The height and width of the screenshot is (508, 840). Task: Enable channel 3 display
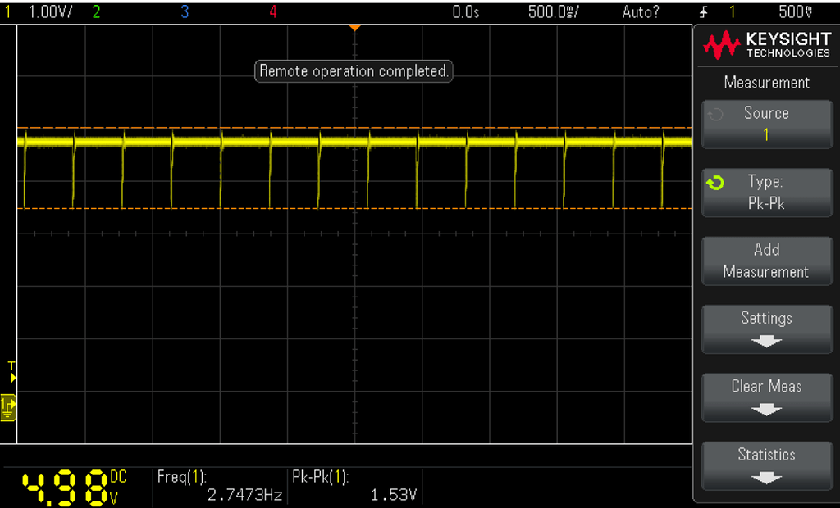click(184, 11)
